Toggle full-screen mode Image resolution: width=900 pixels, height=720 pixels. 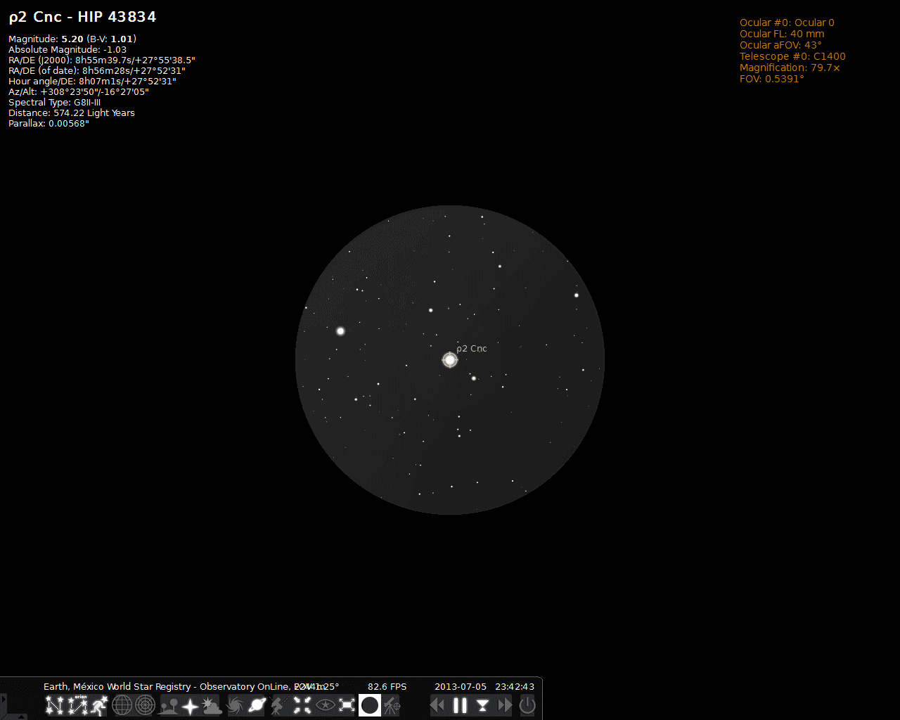coord(347,705)
